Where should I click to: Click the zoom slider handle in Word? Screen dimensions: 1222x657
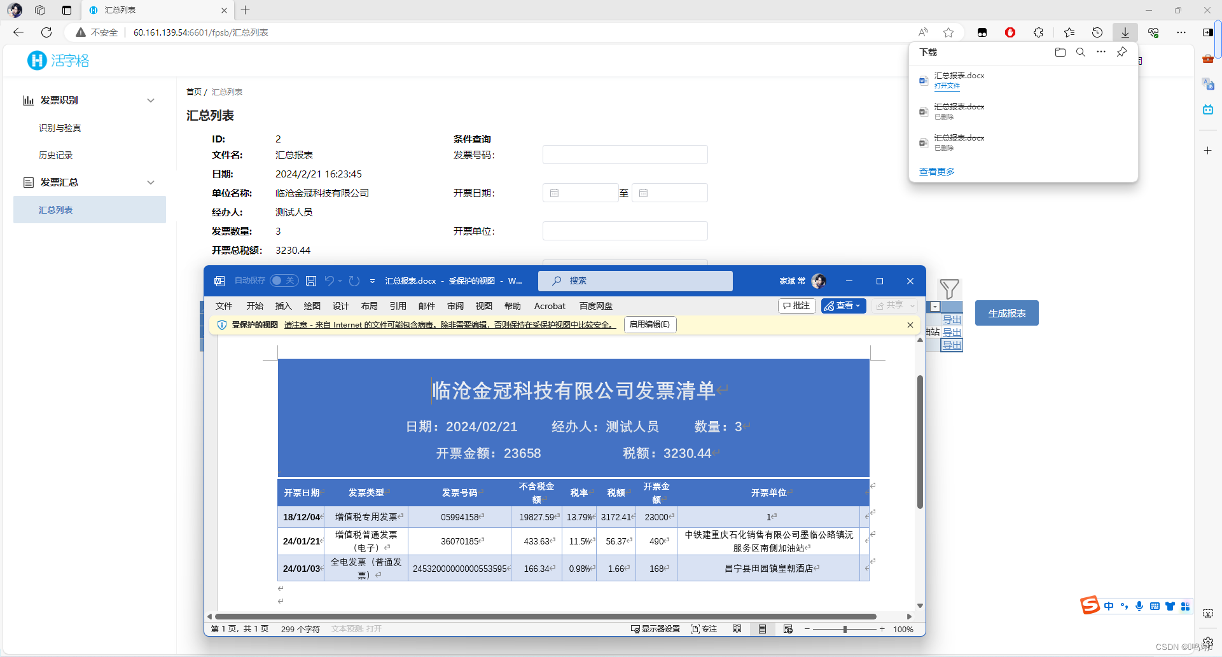(845, 629)
